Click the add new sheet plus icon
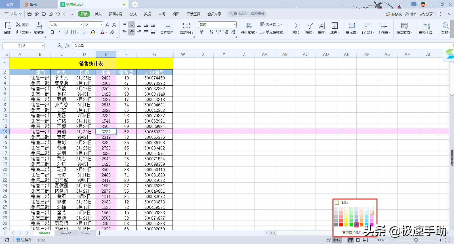This screenshot has height=244, width=454. point(100,233)
